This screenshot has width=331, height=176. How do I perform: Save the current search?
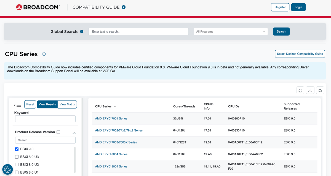[x=320, y=90]
